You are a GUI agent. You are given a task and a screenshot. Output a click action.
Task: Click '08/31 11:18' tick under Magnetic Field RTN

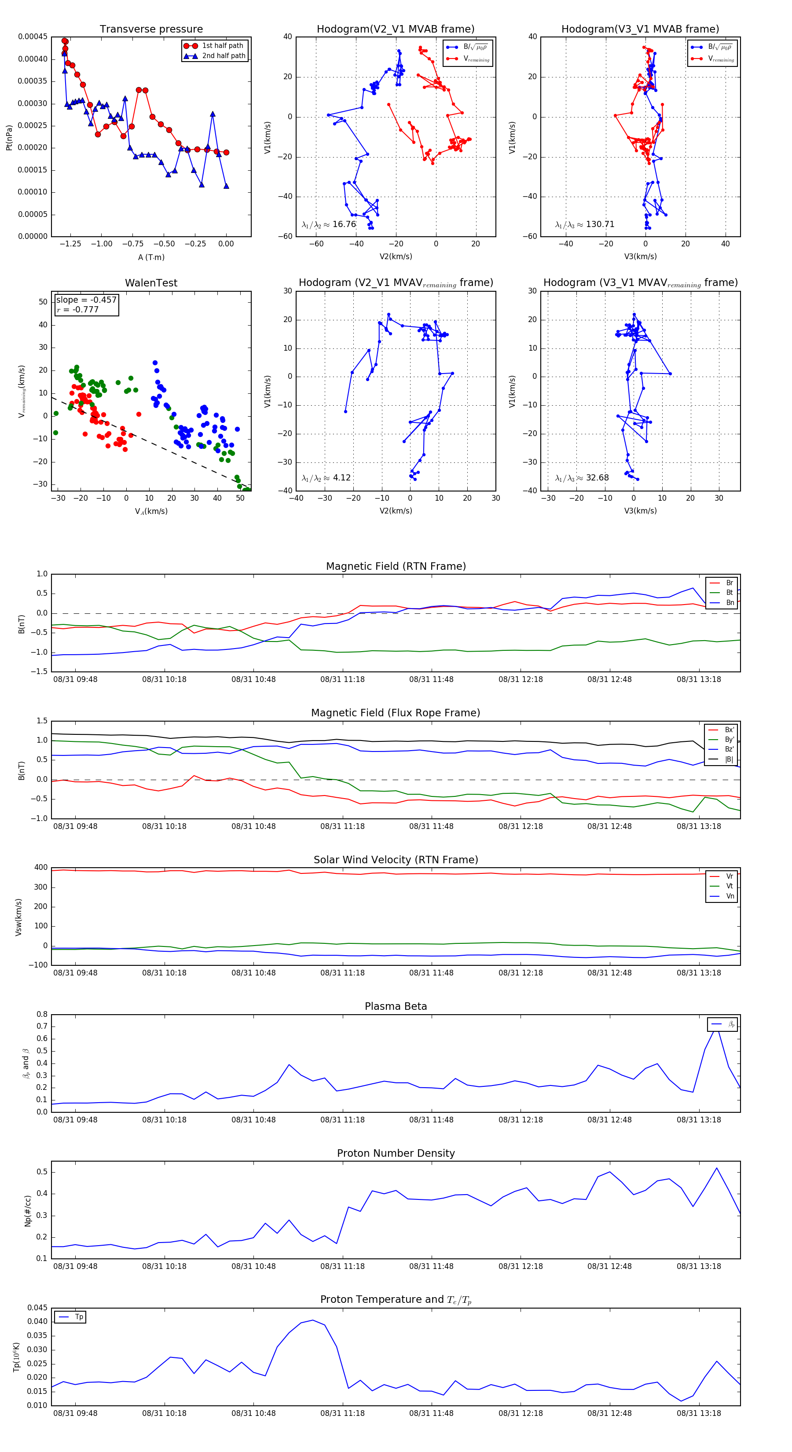(342, 680)
